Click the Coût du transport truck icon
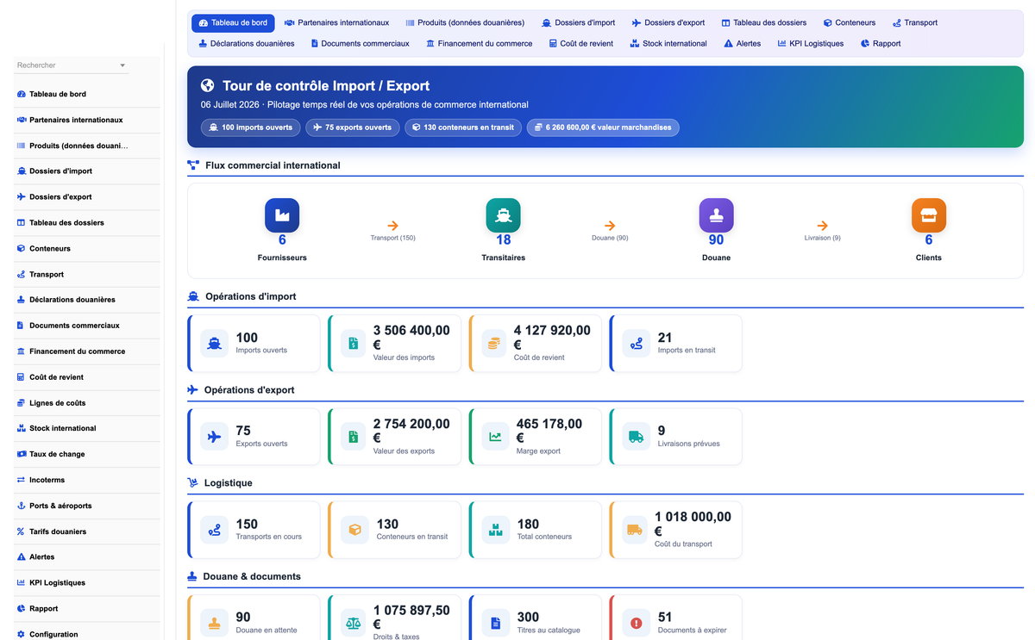This screenshot has width=1035, height=640. point(636,530)
